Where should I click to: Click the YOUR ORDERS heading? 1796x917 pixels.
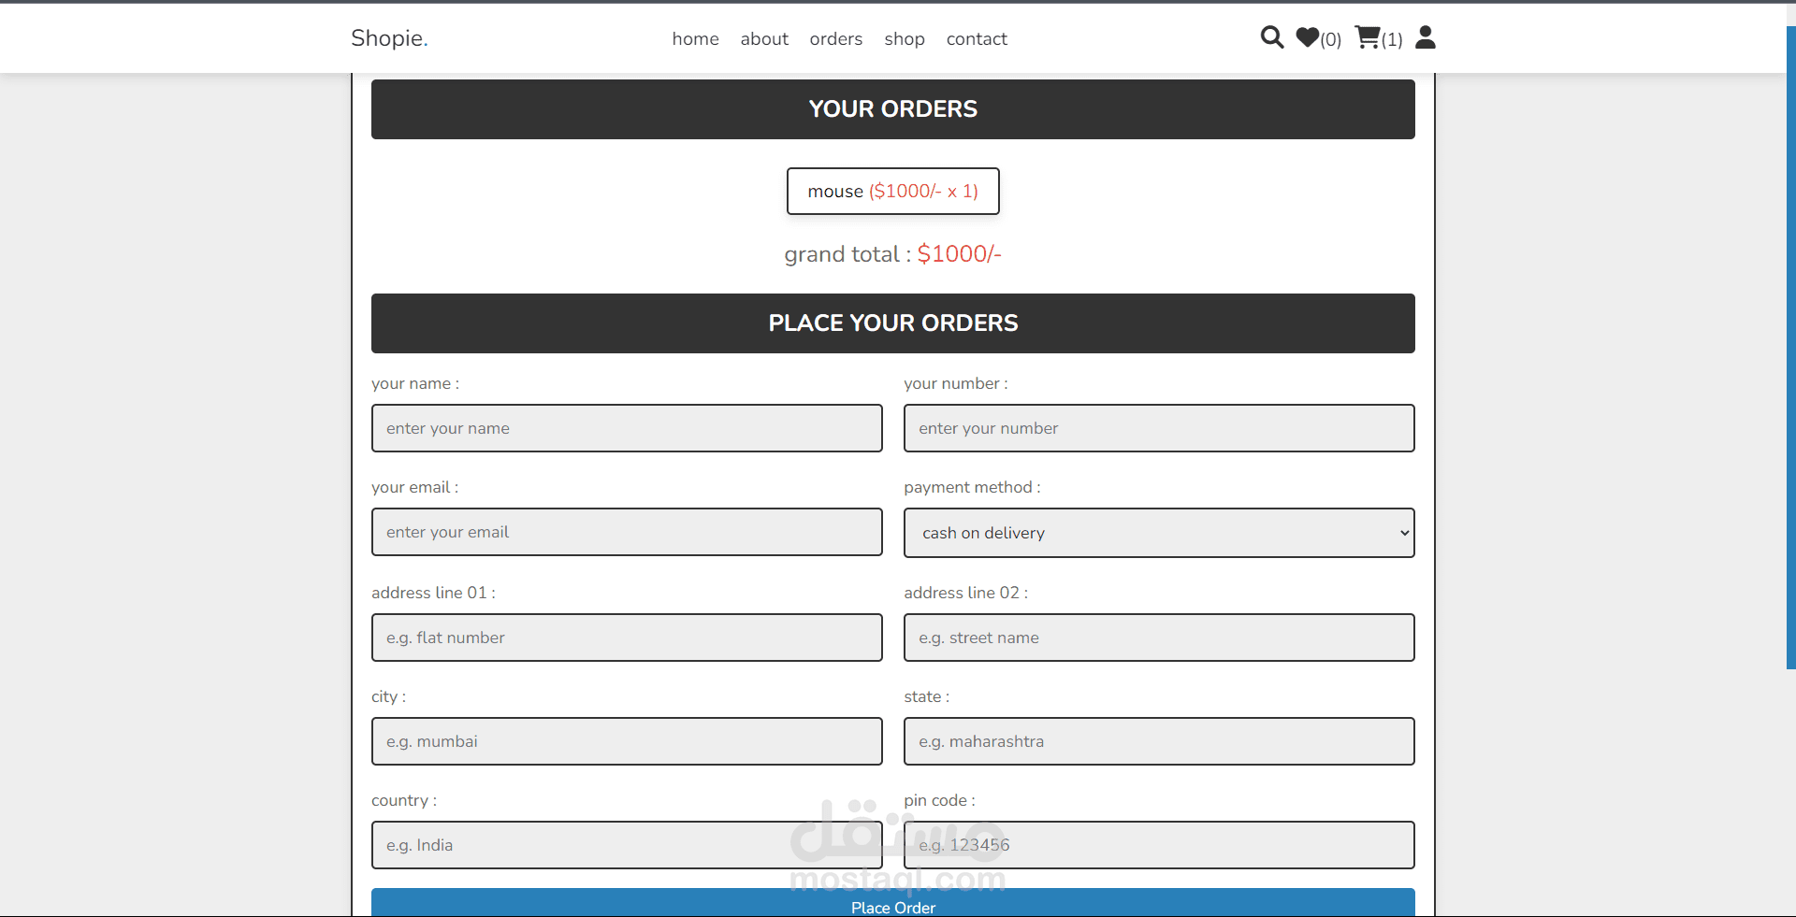pyautogui.click(x=893, y=109)
